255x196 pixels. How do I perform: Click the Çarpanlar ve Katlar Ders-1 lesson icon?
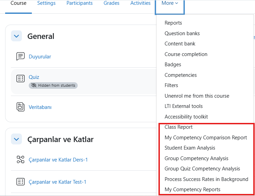[x=21, y=159]
